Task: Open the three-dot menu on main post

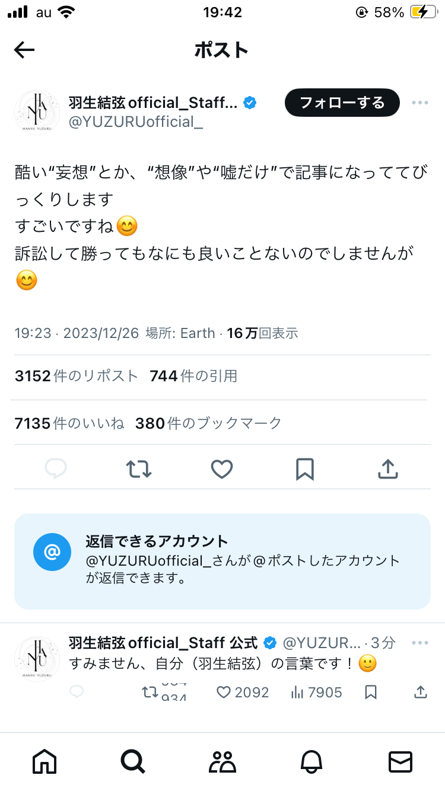Action: pos(419,103)
